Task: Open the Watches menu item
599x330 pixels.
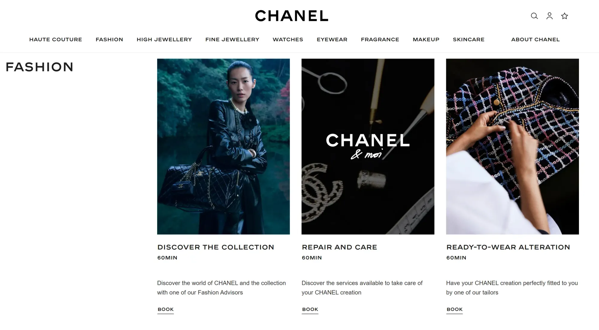Action: 288,39
